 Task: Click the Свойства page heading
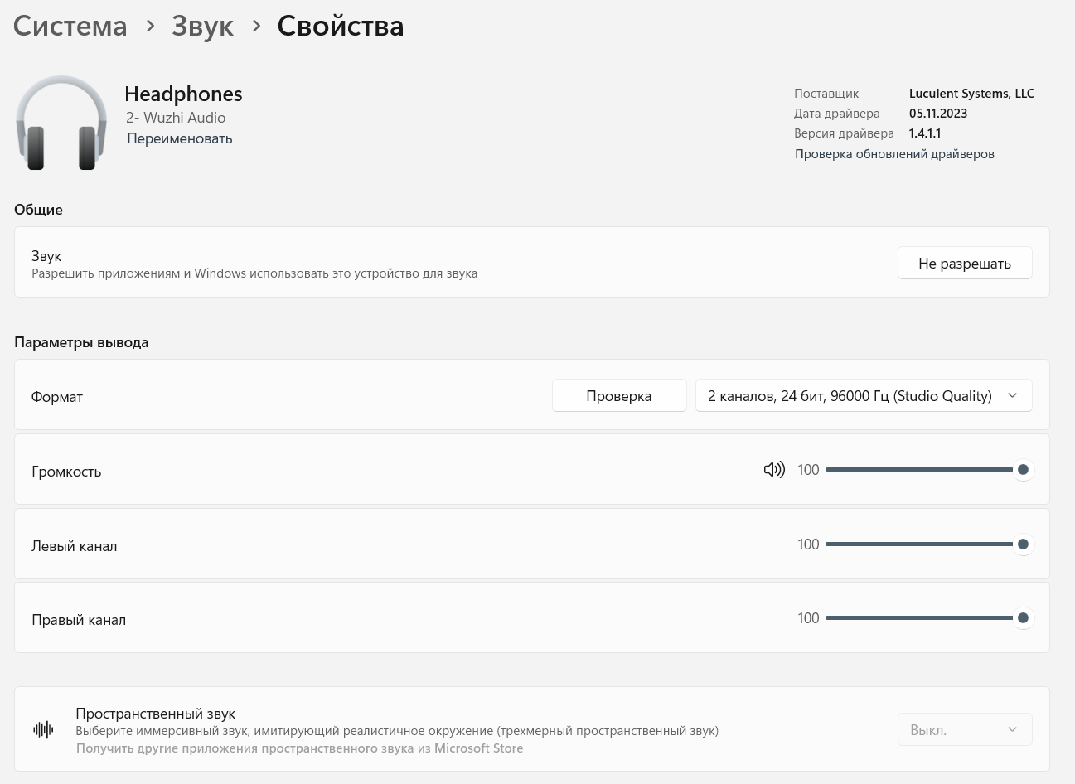click(340, 27)
